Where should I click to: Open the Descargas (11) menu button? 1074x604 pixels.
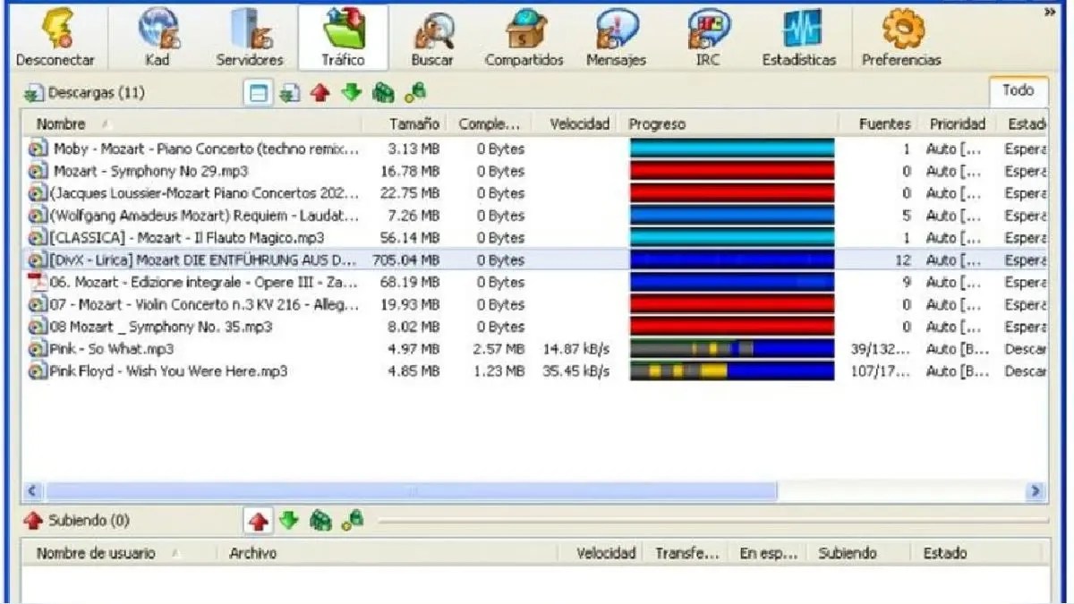(84, 93)
